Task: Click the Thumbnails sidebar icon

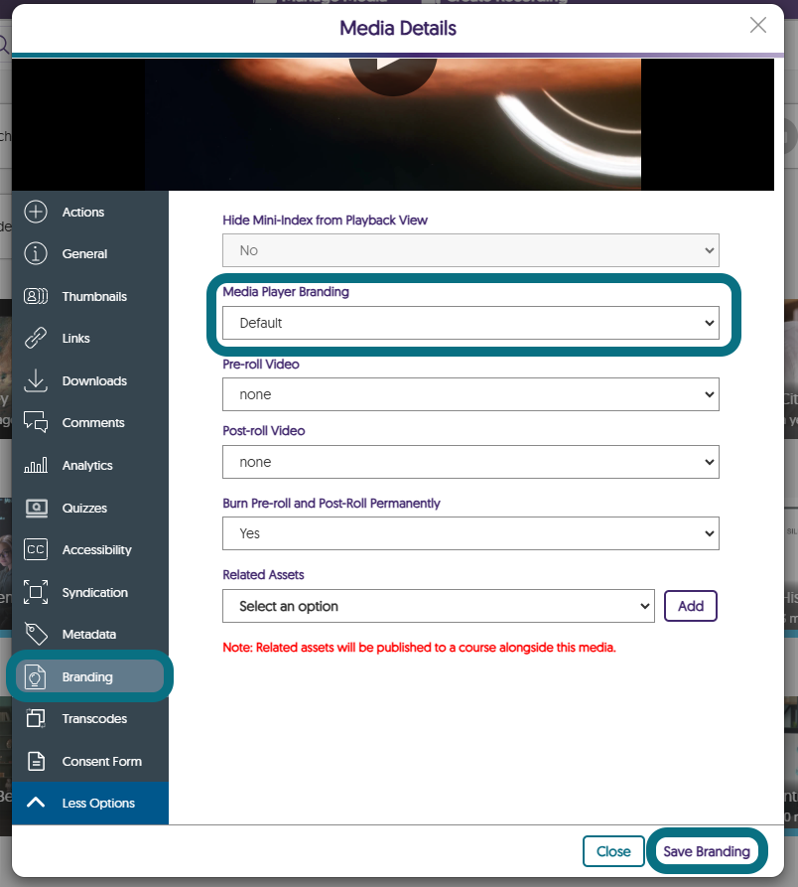Action: point(36,296)
